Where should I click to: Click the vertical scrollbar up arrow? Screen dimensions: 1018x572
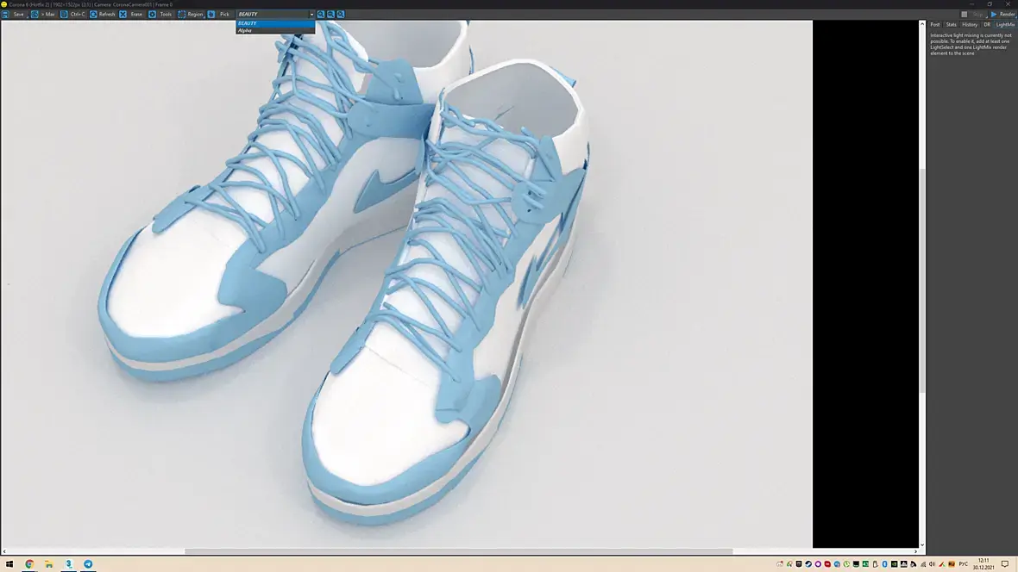coord(922,24)
